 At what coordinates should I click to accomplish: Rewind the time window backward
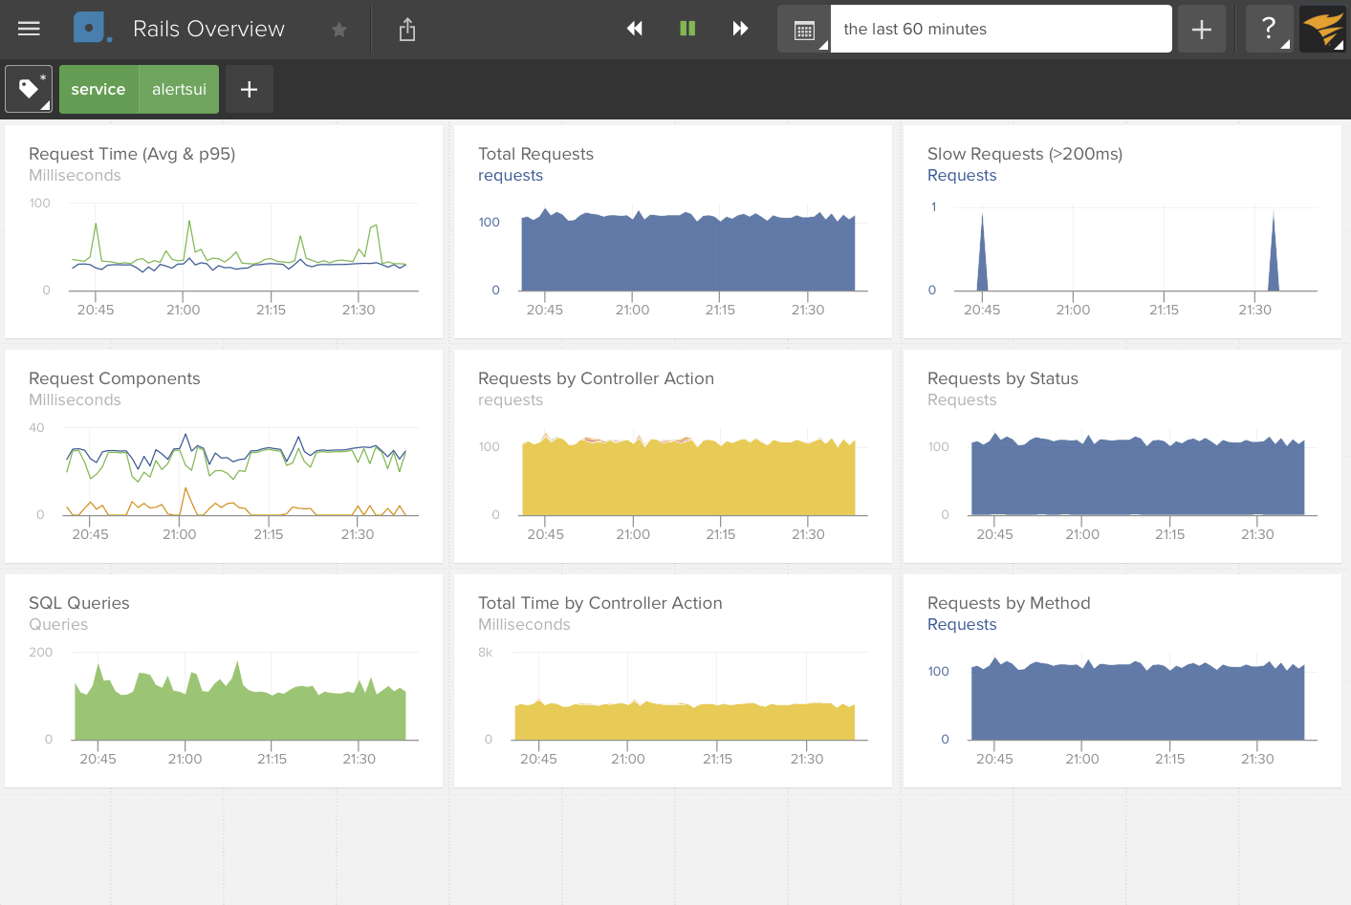(634, 29)
